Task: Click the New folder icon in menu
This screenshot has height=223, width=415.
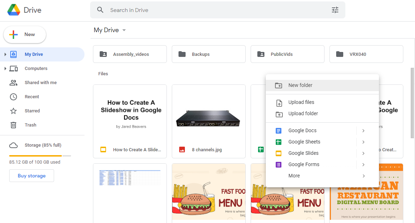Action: point(279,86)
